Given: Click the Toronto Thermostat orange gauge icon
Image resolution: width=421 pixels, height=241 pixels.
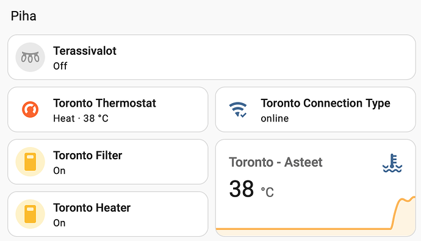Looking at the screenshot, I should pos(30,109).
